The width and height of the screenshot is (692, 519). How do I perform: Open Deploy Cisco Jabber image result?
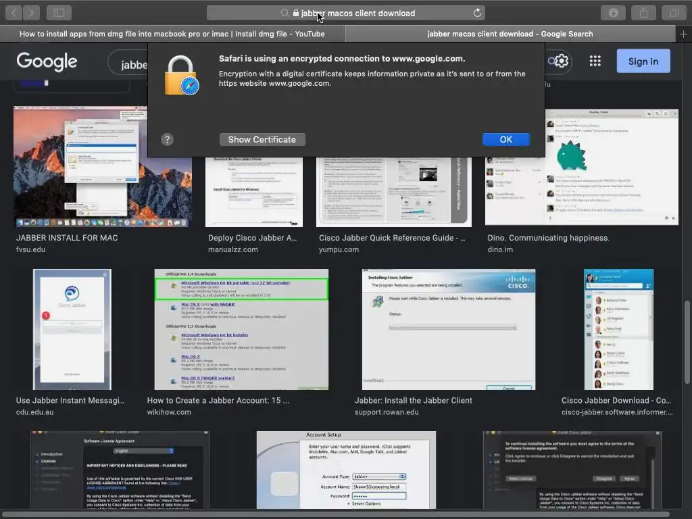point(254,191)
